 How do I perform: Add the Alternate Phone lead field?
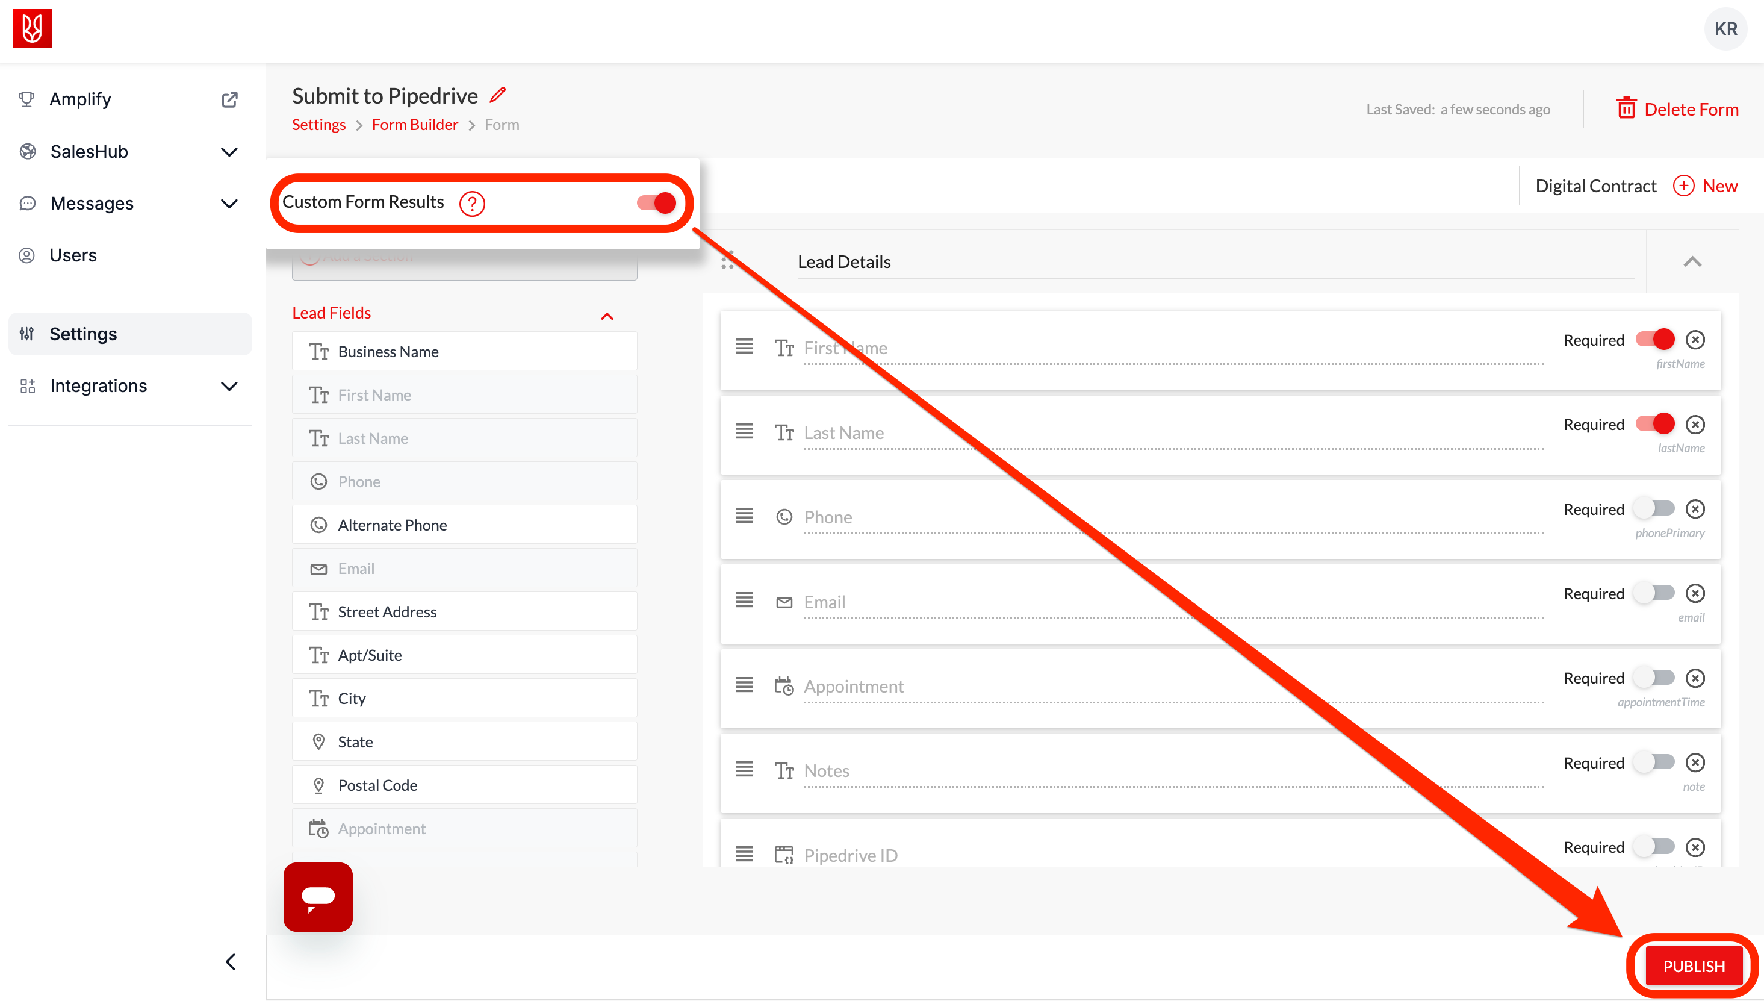[x=465, y=525]
